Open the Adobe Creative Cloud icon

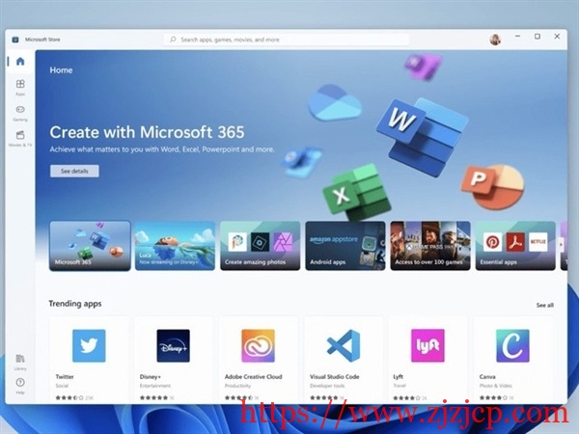point(258,346)
